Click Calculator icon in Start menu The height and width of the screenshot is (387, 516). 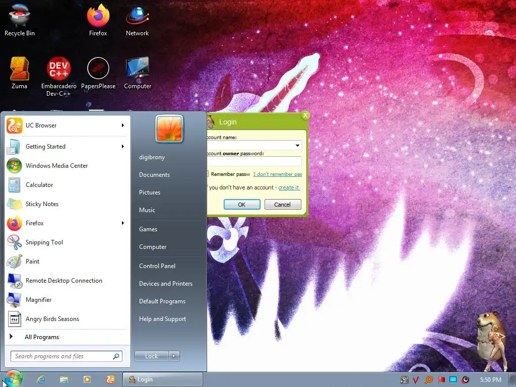(15, 185)
